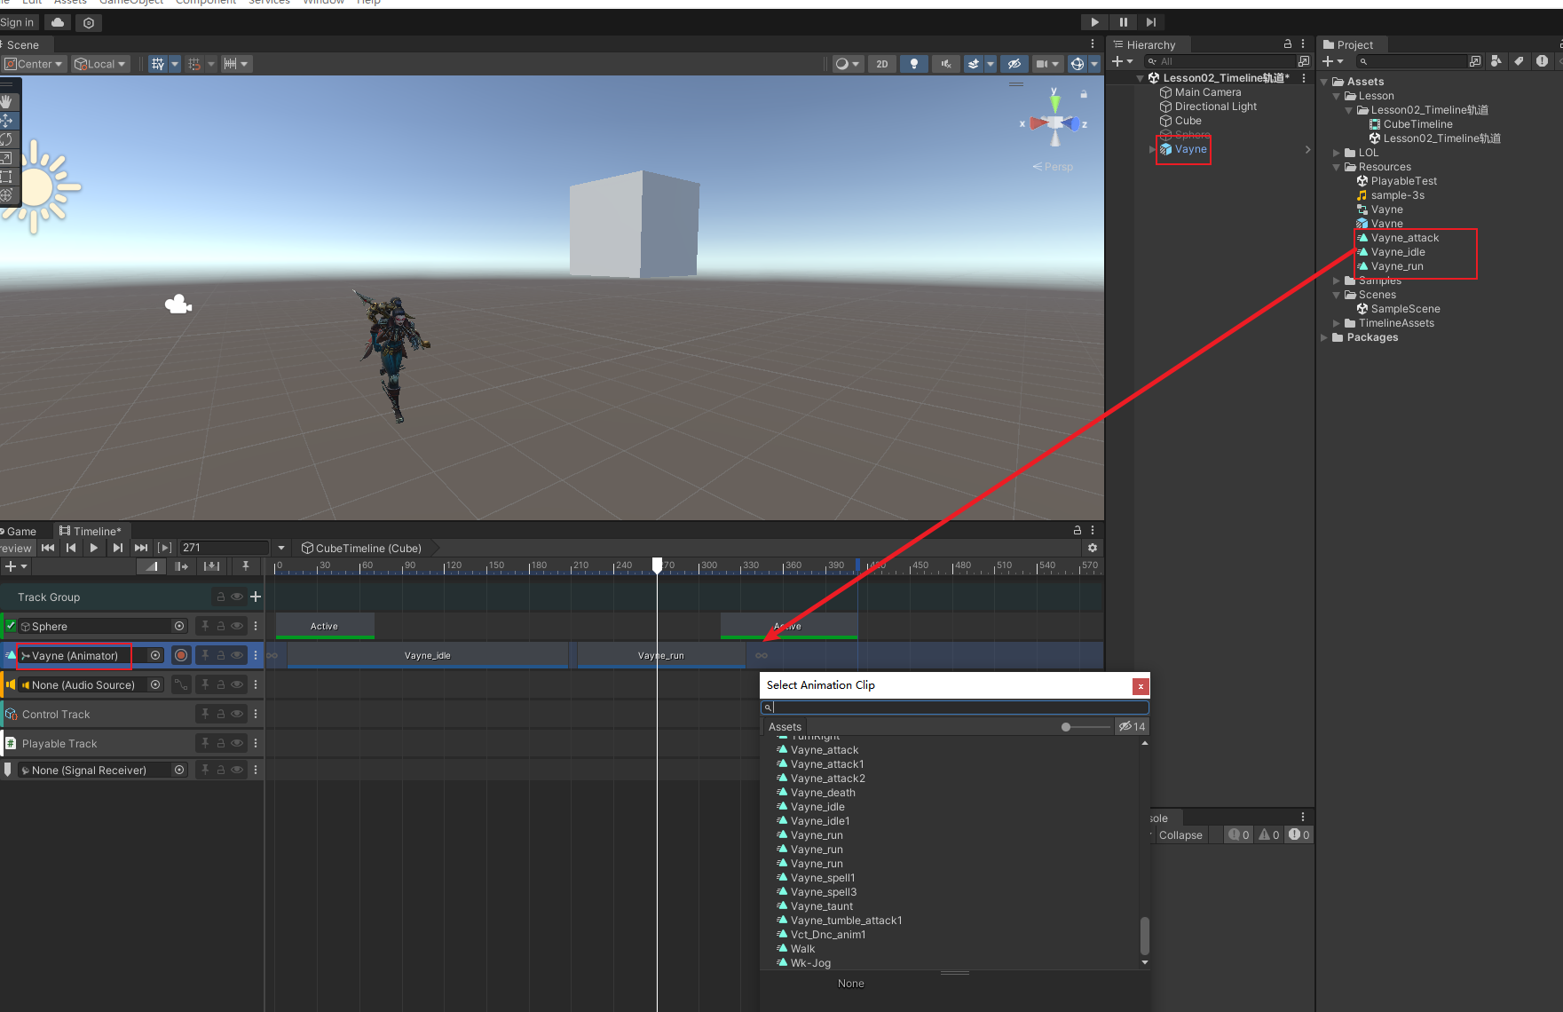Click the add track plus icon in Track Group
The height and width of the screenshot is (1012, 1563).
coord(256,597)
